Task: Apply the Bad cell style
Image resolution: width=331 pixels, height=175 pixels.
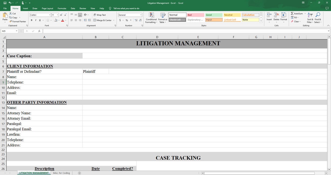Action: click(x=196, y=15)
